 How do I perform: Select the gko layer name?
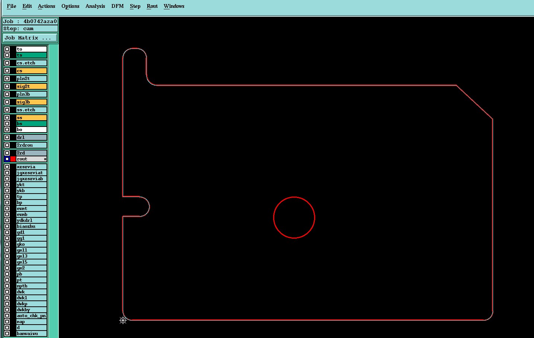[x=32, y=244]
